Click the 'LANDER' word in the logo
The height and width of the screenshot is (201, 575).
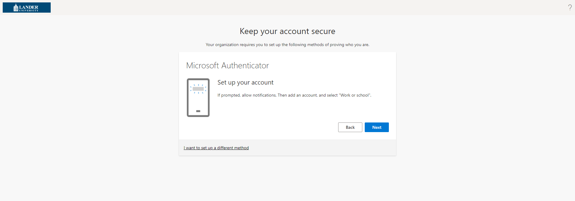pyautogui.click(x=29, y=7)
